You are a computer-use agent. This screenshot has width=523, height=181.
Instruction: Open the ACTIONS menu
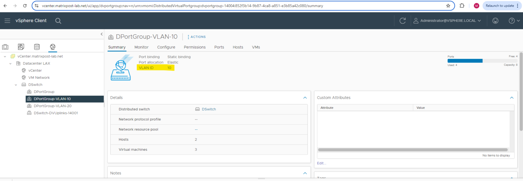pyautogui.click(x=196, y=37)
